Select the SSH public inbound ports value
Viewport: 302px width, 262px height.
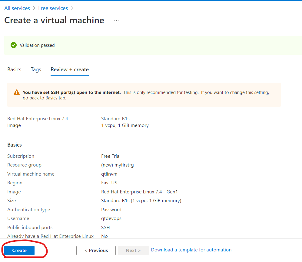(x=105, y=228)
